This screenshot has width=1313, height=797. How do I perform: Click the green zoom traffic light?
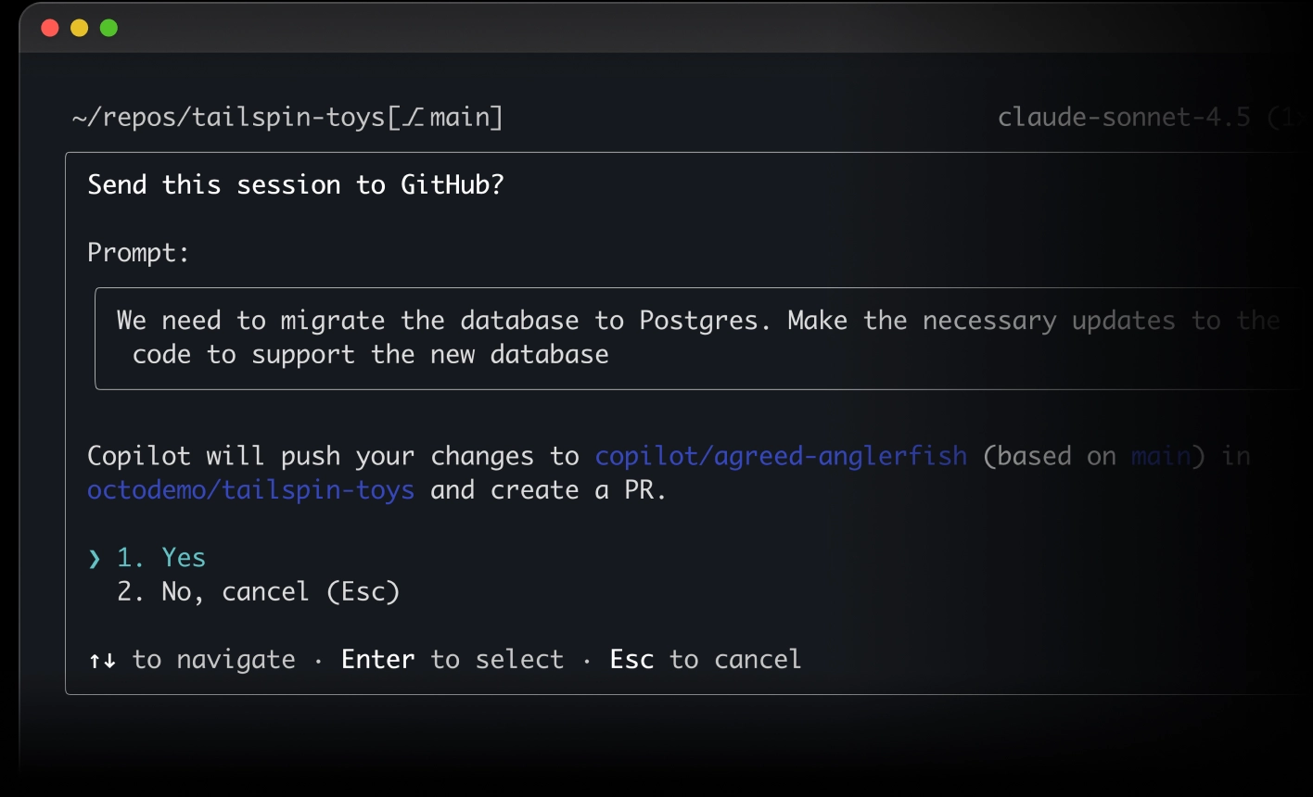click(x=109, y=28)
